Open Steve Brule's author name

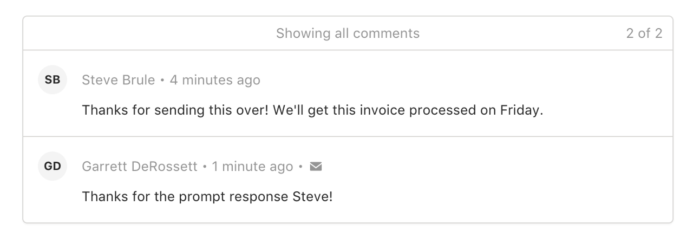click(x=119, y=81)
